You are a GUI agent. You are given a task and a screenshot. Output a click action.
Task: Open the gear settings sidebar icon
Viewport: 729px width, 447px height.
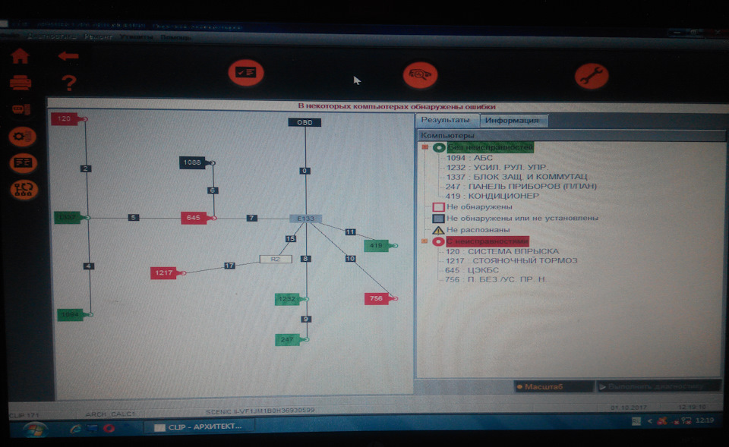(x=22, y=137)
